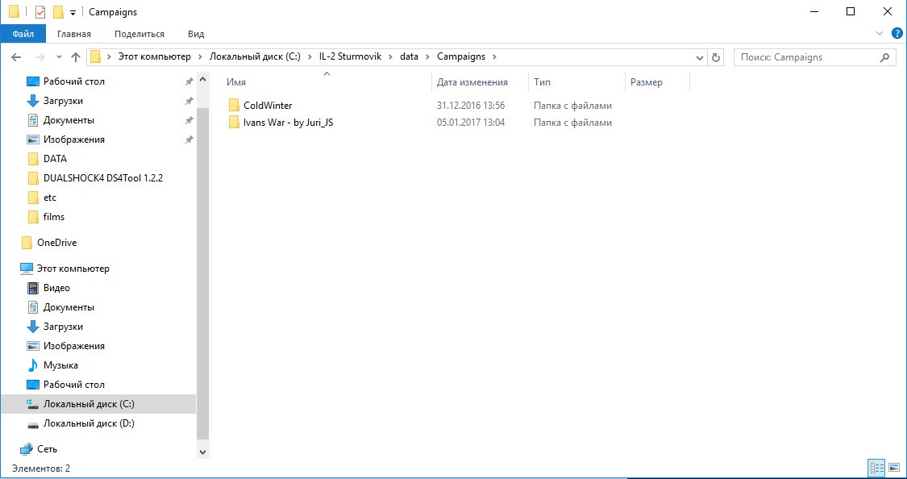Viewport: 907px width, 479px height.
Task: Select Сеть in the navigation pane
Action: coord(47,449)
